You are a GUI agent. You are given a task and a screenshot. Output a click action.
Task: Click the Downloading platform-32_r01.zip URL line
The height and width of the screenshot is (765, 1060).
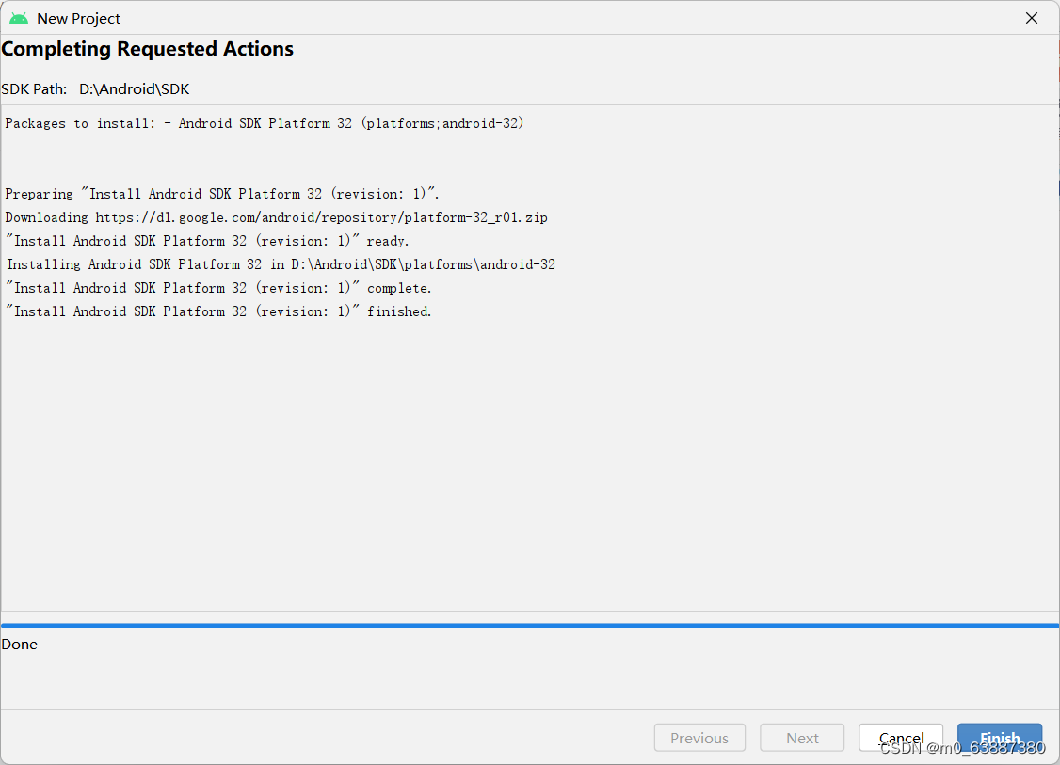[x=276, y=217]
